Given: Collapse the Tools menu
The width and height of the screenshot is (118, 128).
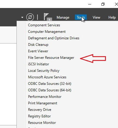Looking at the screenshot, I should tap(81, 17).
